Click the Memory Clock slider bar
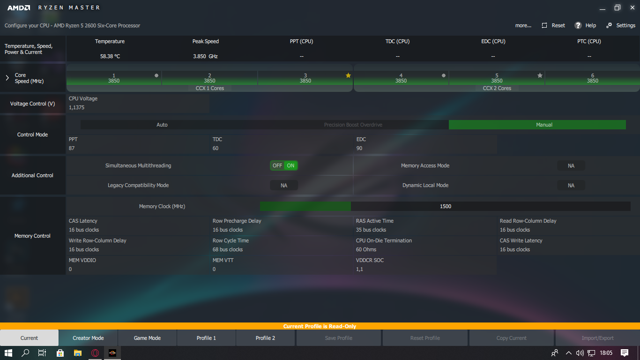The height and width of the screenshot is (360, 640). (445, 206)
